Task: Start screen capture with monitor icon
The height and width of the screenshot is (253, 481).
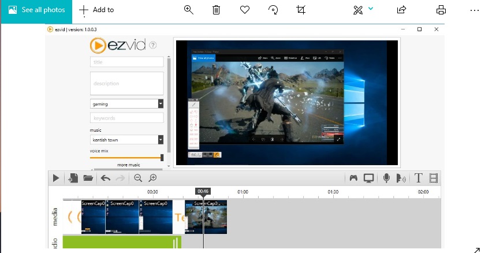Action: click(x=368, y=178)
